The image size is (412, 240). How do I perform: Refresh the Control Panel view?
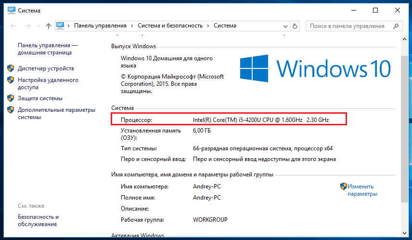[295, 26]
